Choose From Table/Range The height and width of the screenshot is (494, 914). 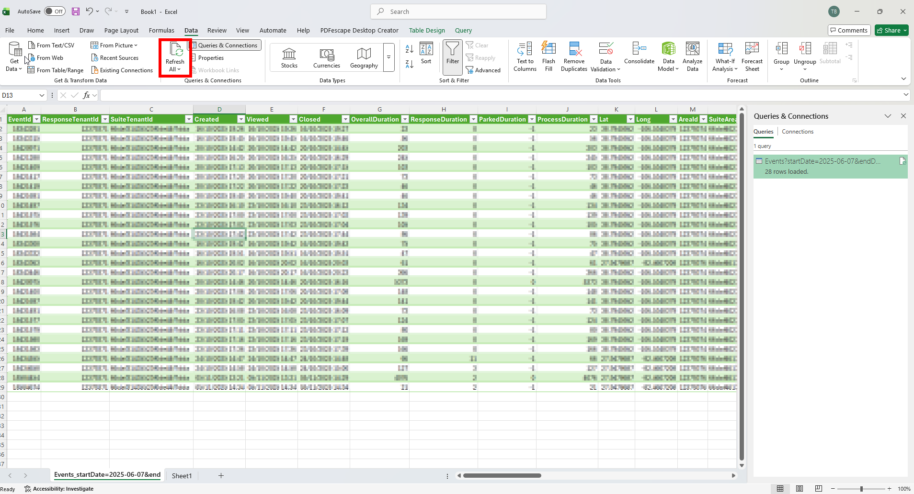coord(56,70)
